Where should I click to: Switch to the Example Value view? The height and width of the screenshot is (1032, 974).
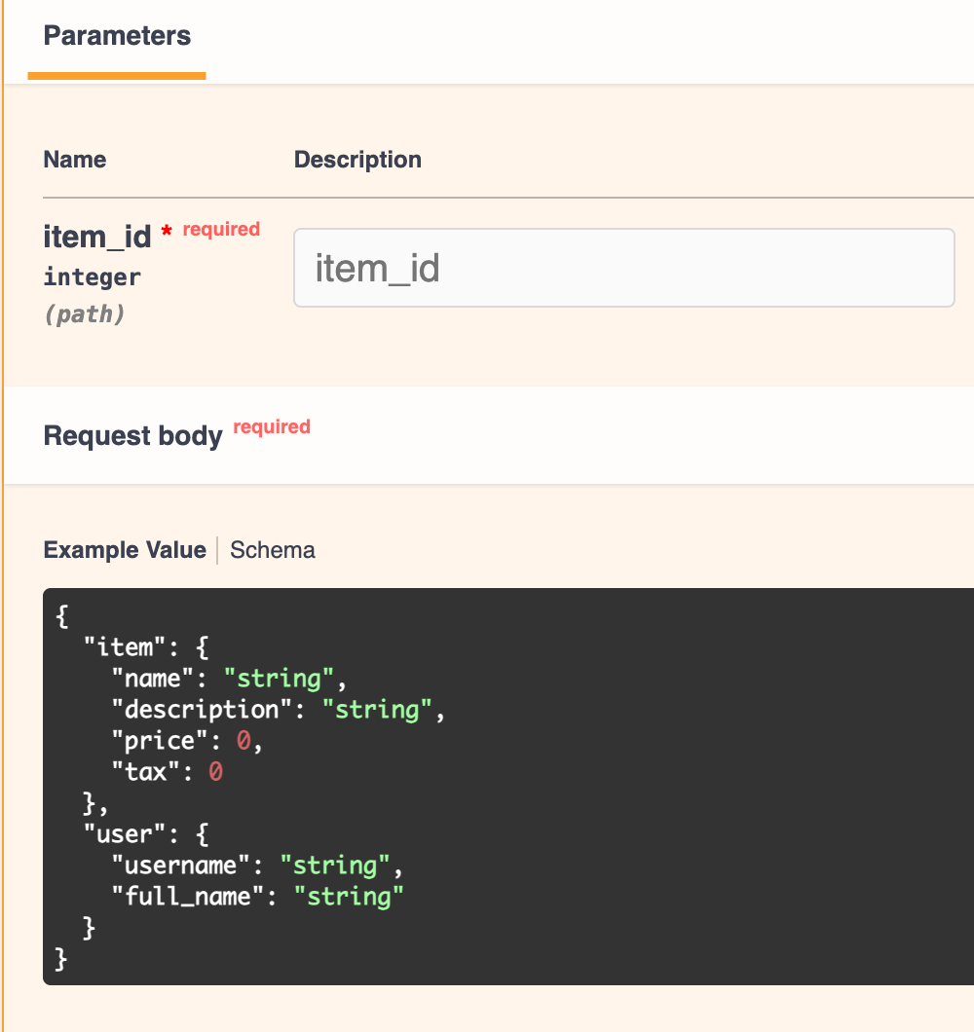[125, 550]
